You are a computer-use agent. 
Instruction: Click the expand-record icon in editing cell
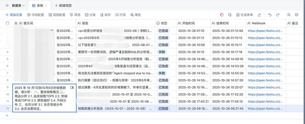tap(72, 88)
